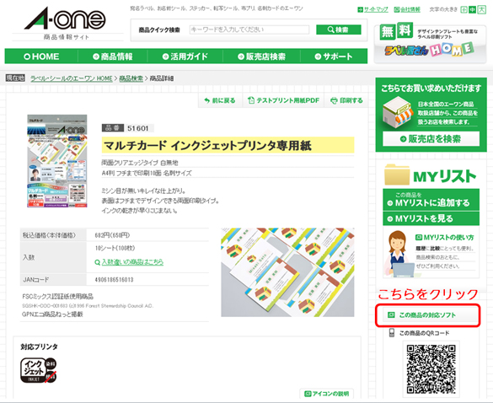Open the テストプリント用紙PDF link

point(283,100)
